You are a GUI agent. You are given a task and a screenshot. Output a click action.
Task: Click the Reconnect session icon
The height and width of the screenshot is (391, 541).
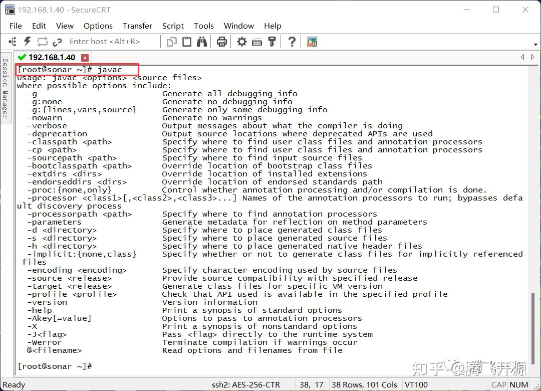coord(42,42)
